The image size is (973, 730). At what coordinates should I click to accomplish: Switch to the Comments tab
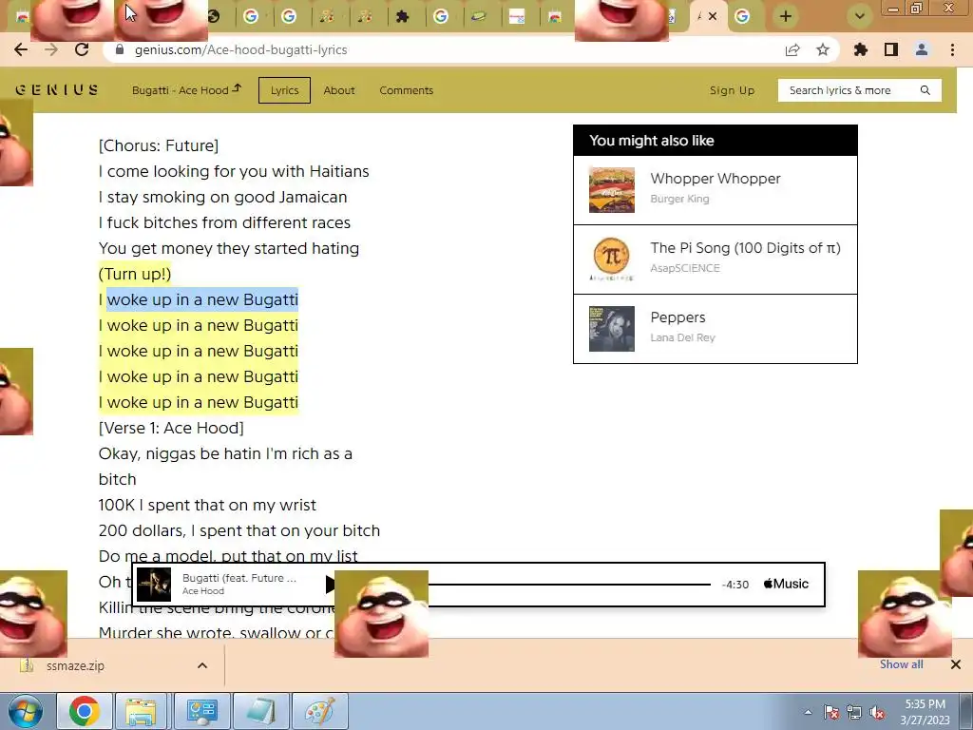[x=407, y=90]
